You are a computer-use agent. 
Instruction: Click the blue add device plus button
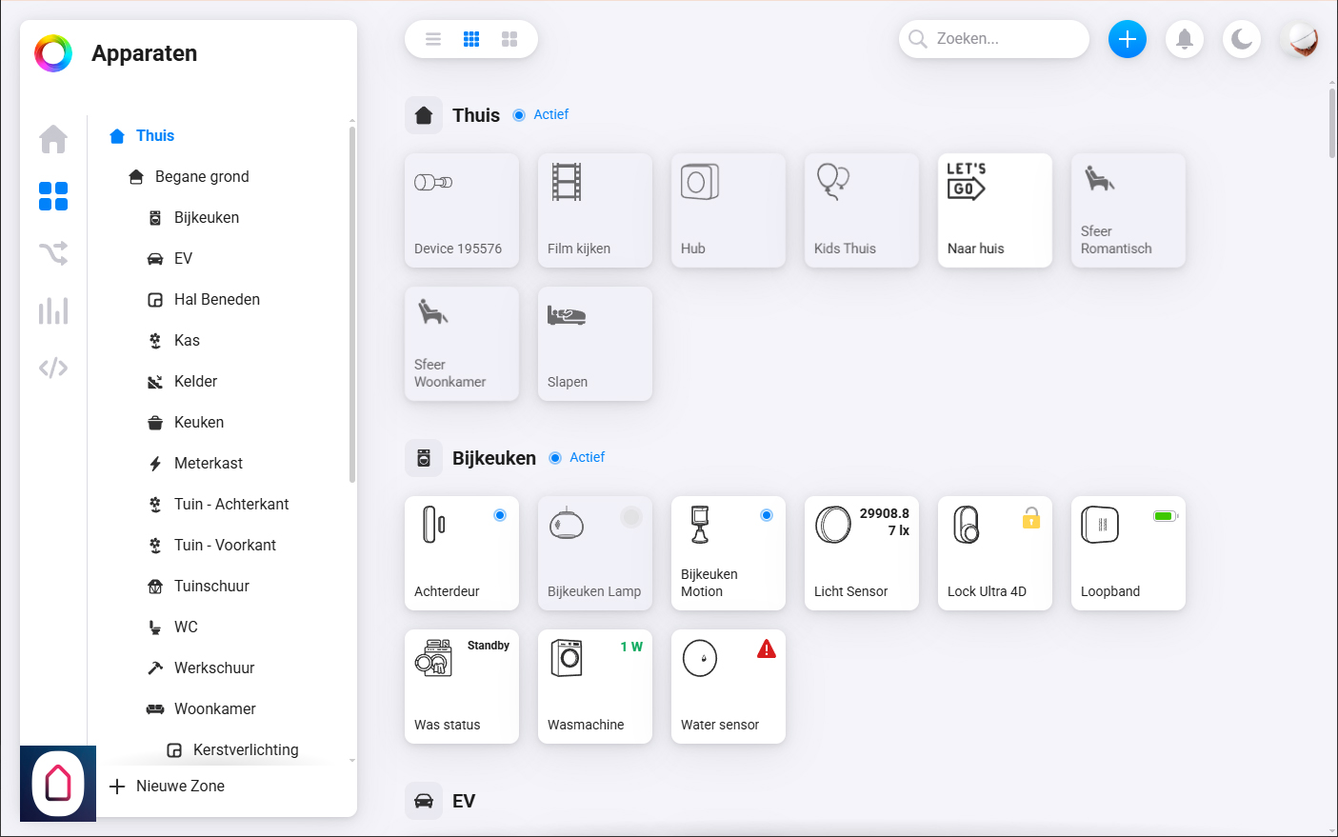(x=1127, y=39)
